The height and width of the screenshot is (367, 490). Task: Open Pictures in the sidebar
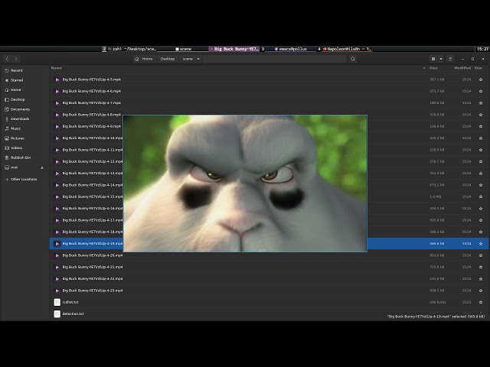17,138
